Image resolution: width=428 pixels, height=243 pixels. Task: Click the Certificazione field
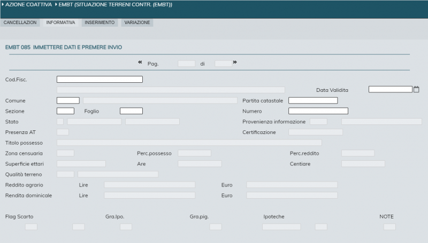[315, 132]
